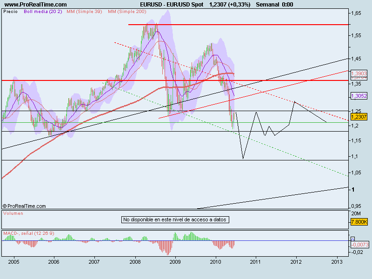The image size is (372, 279).
Task: Click the -0,0073 MACD value tag
Action: tap(359, 245)
